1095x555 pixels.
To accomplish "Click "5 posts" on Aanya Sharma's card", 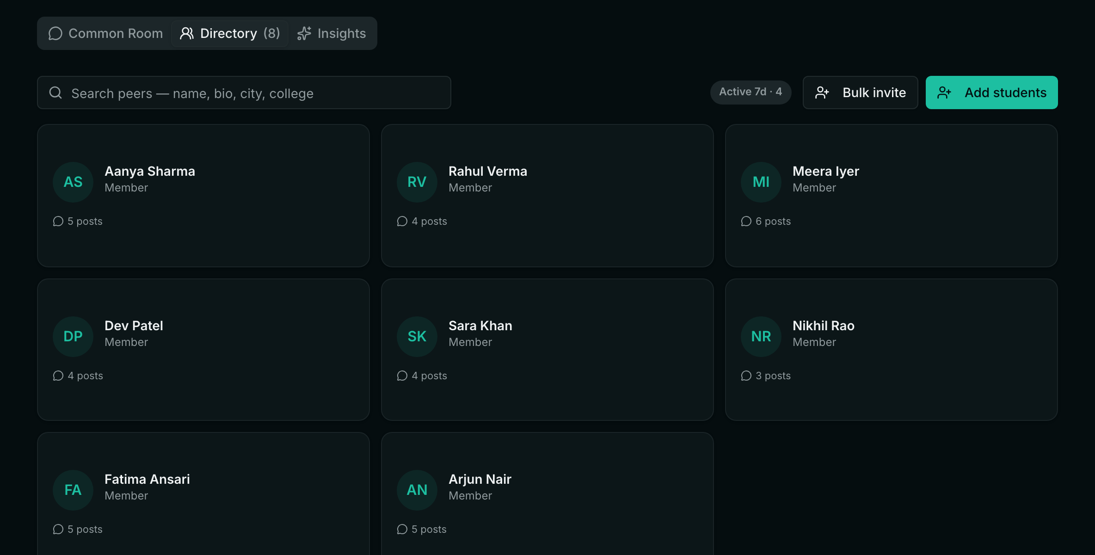I will 85,222.
